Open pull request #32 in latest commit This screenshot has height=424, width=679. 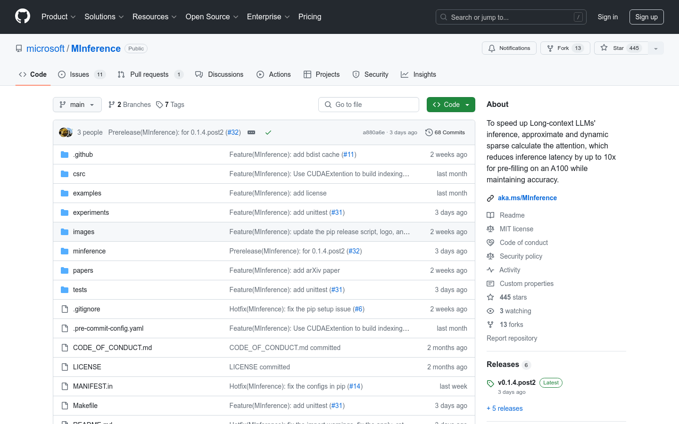[233, 132]
